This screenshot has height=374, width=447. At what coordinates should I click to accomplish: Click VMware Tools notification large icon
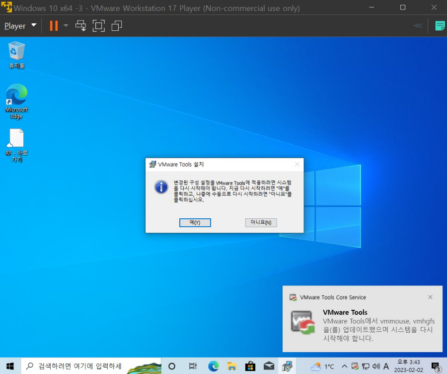coord(302,322)
